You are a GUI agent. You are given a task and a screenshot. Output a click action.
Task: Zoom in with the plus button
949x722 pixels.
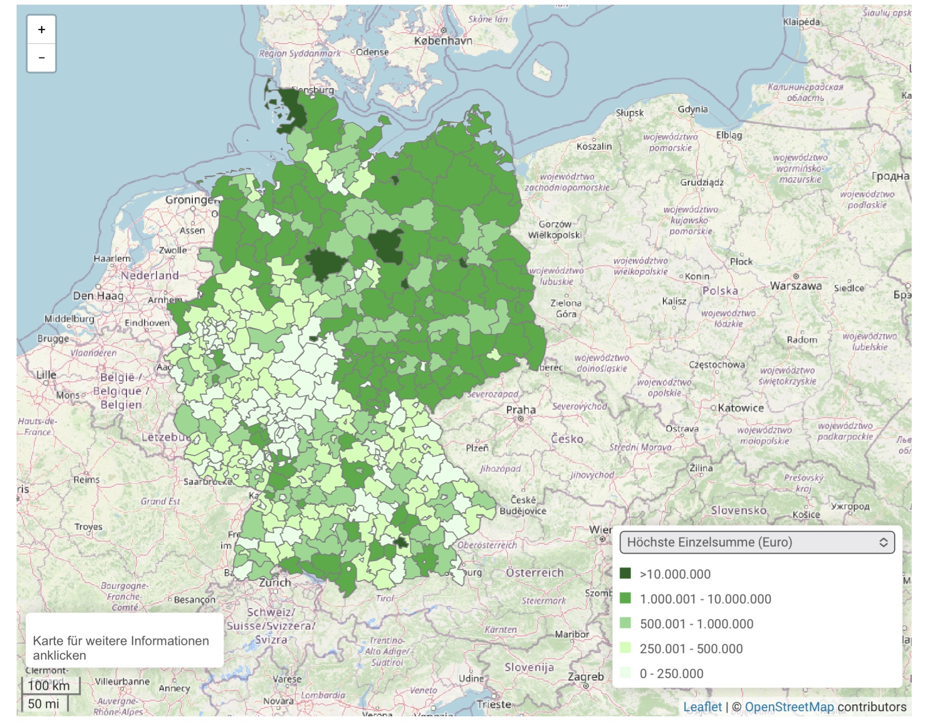point(41,30)
